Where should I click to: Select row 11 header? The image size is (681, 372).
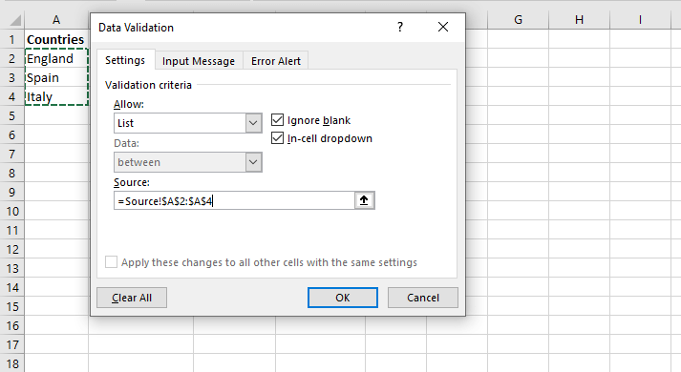12,230
